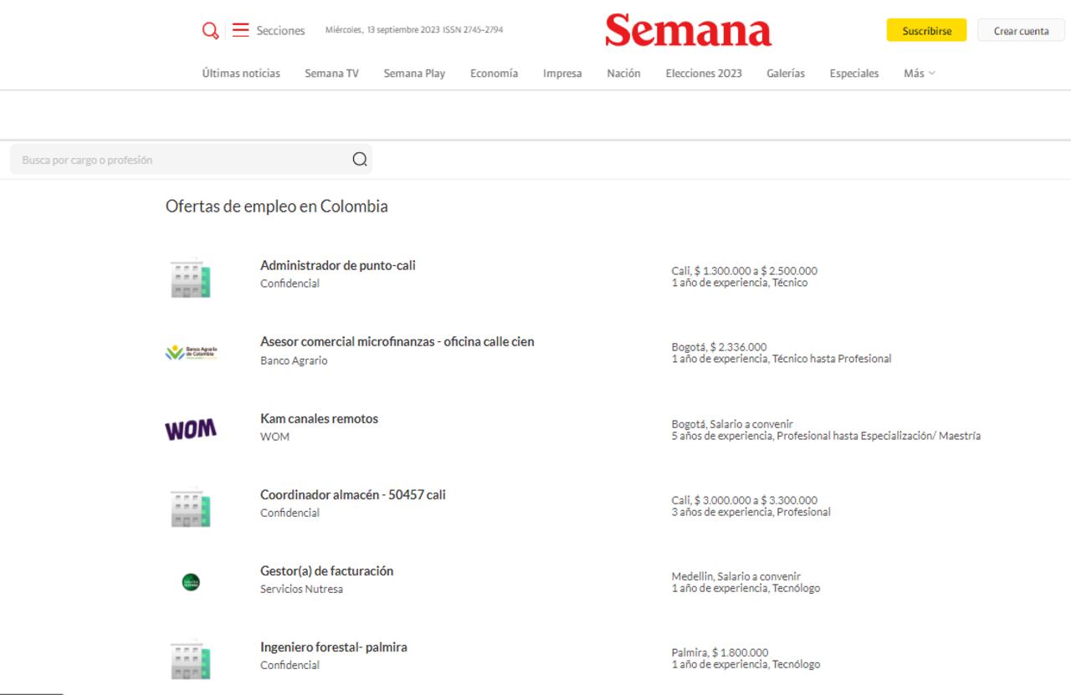
Task: Open the Coordinador almacén - 50457 cali listing
Action: coord(352,494)
